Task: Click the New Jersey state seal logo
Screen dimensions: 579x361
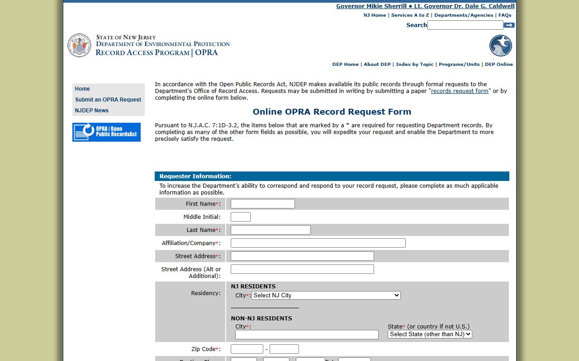Action: [80, 45]
